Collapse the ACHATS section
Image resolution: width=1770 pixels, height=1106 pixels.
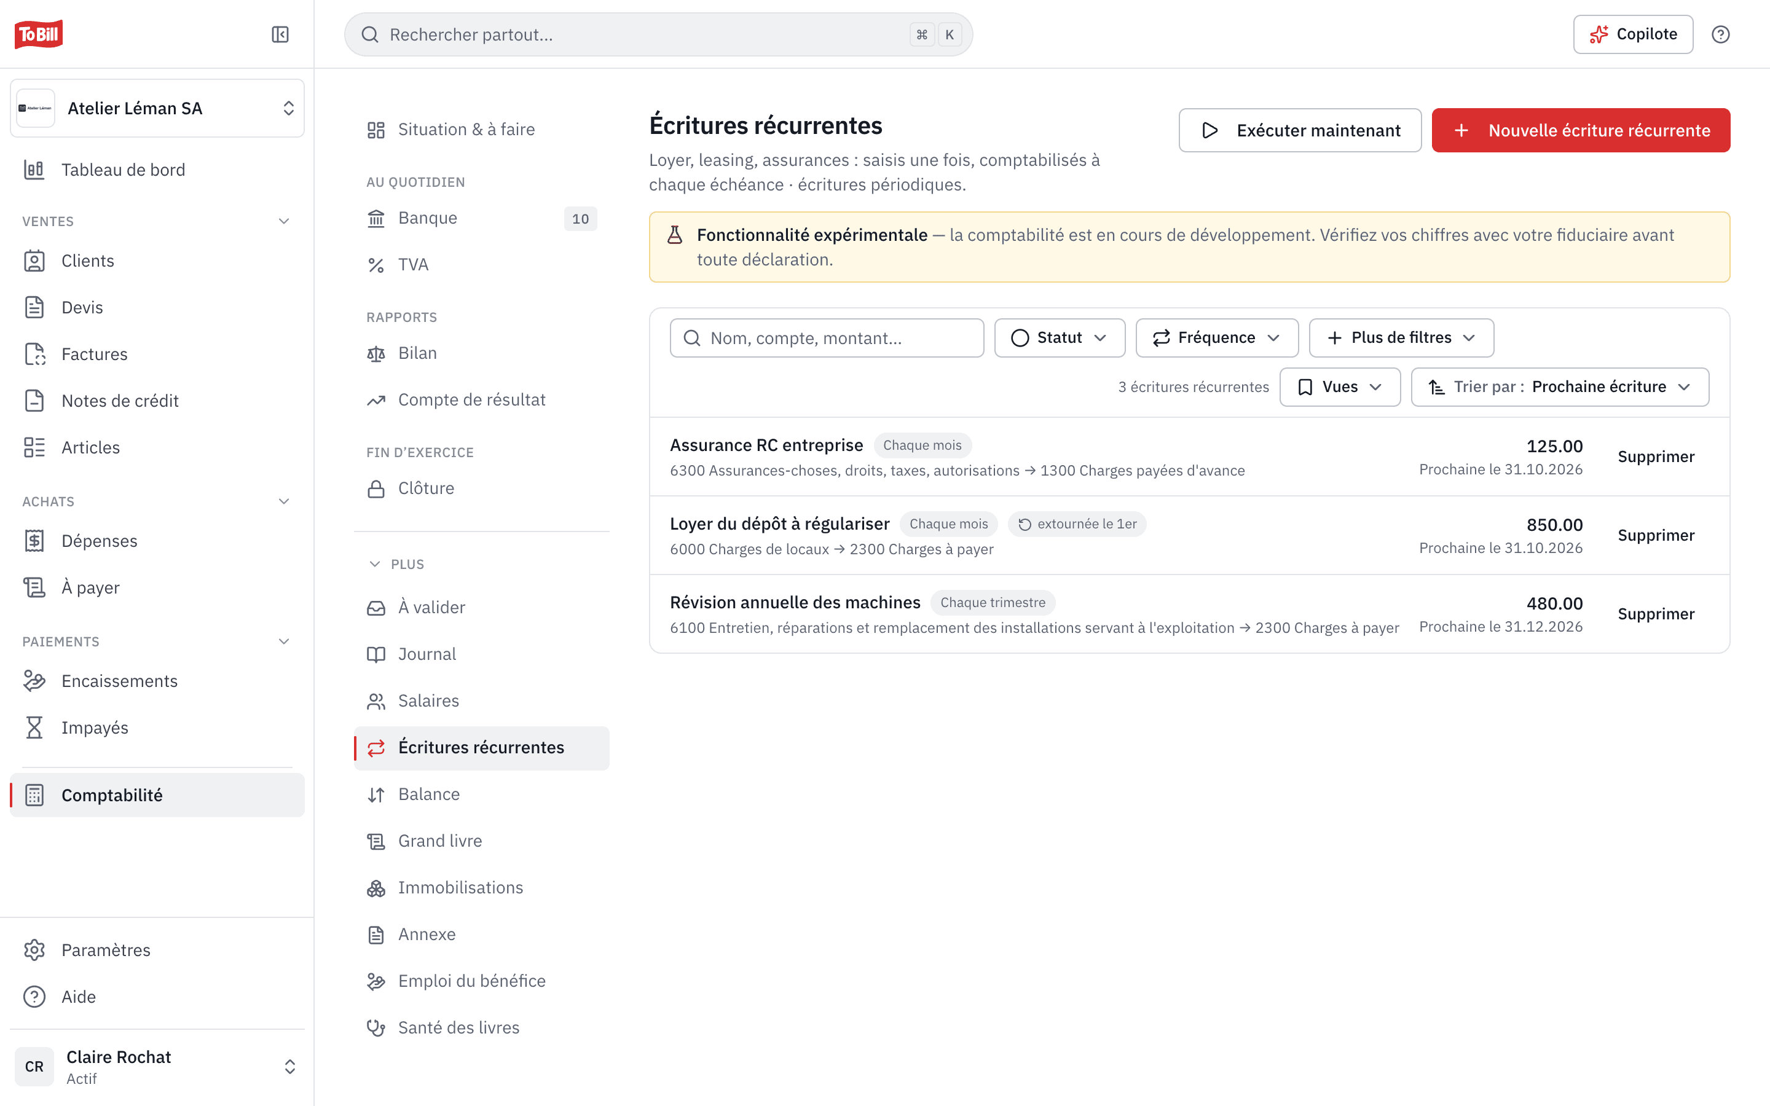pyautogui.click(x=284, y=501)
